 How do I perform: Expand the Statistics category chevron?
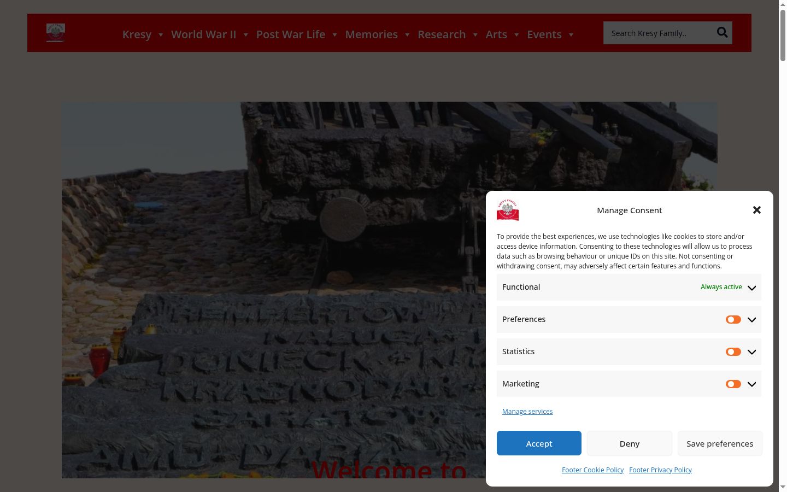[752, 352]
